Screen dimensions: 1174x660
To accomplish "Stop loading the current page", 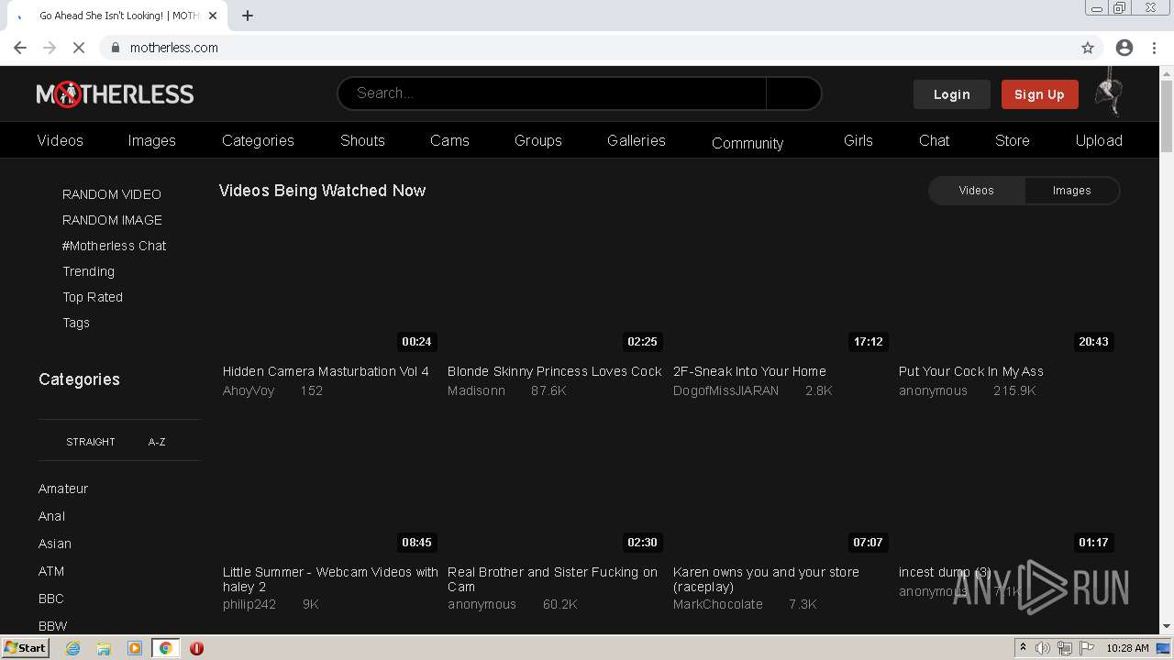I will [79, 48].
